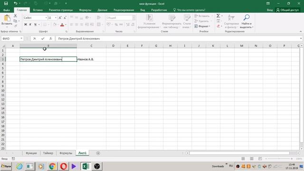Click the Copy icon in clipboard group
The width and height of the screenshot is (304, 171).
pos(15,21)
